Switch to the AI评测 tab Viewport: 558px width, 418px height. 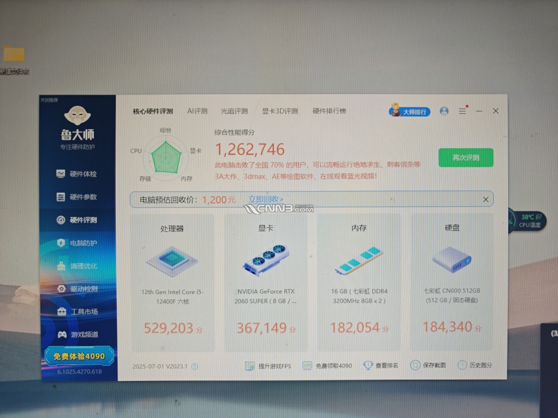[197, 111]
